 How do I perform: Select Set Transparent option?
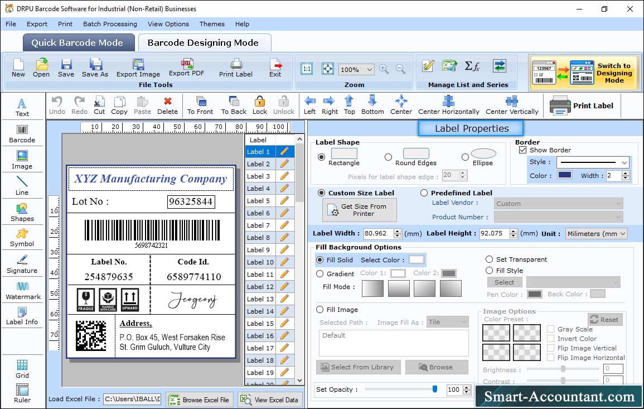tap(489, 259)
